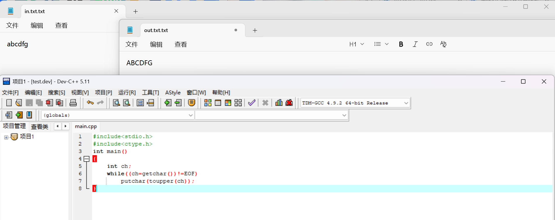Click the Rebuild All icon

[x=238, y=103]
